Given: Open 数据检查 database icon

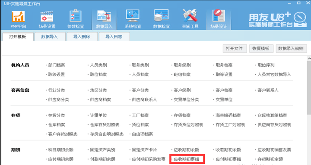Looking at the screenshot, I should (x=162, y=19).
